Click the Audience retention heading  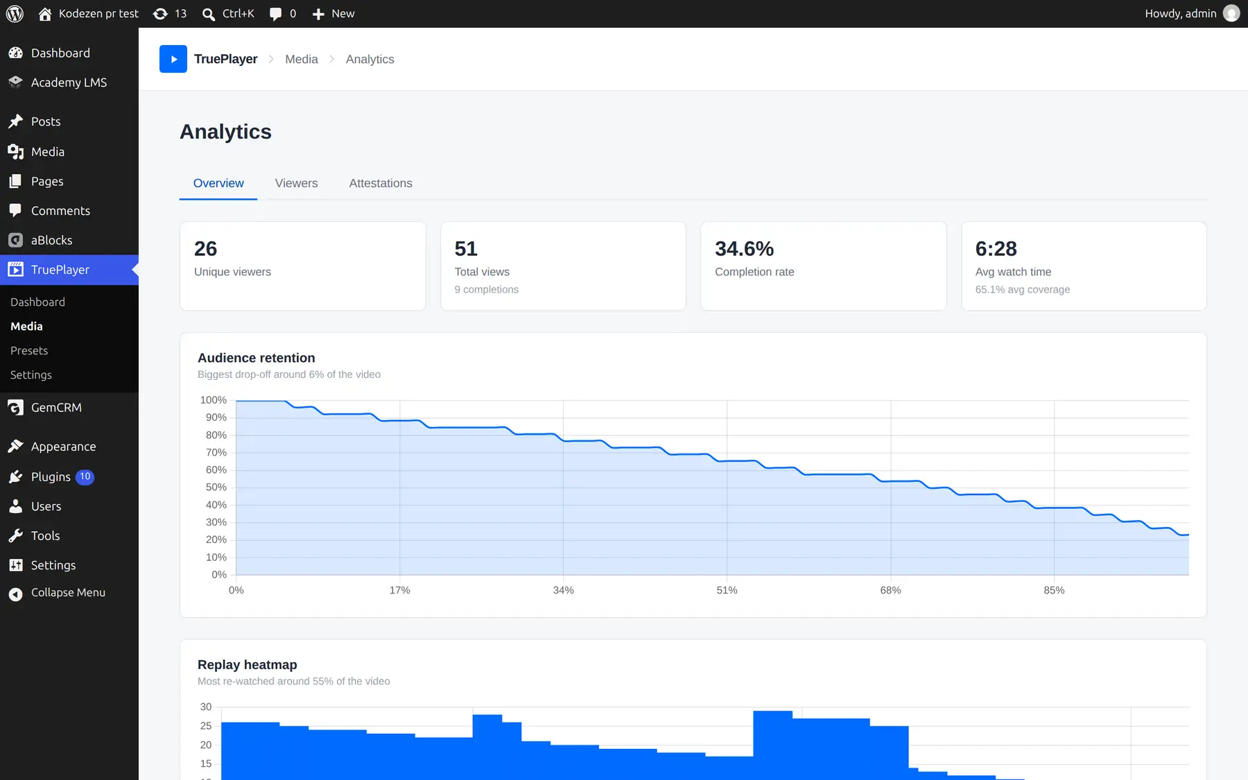[x=257, y=358]
